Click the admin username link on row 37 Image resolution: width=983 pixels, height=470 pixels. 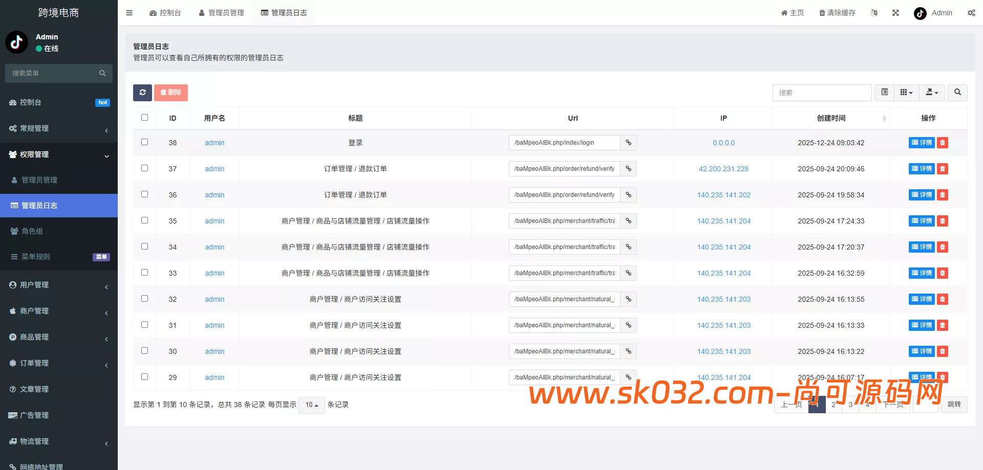pos(214,169)
